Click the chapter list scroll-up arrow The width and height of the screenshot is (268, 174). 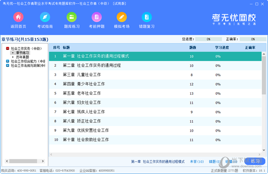pyautogui.click(x=264, y=54)
